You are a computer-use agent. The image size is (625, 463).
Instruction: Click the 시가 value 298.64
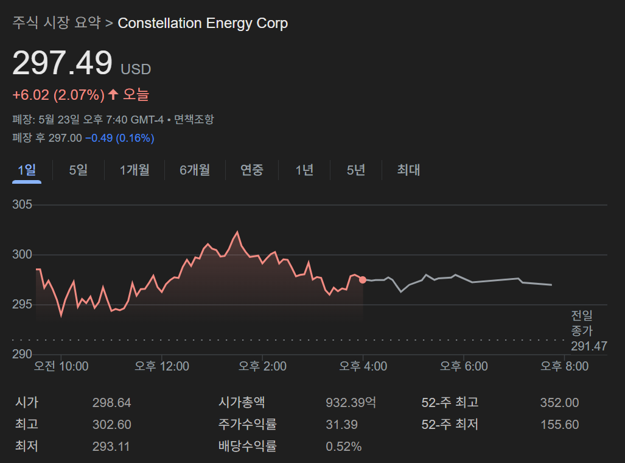pyautogui.click(x=111, y=403)
